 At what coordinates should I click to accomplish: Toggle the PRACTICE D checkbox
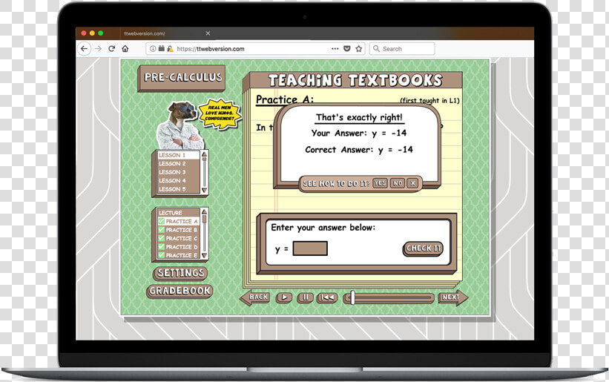pos(162,247)
